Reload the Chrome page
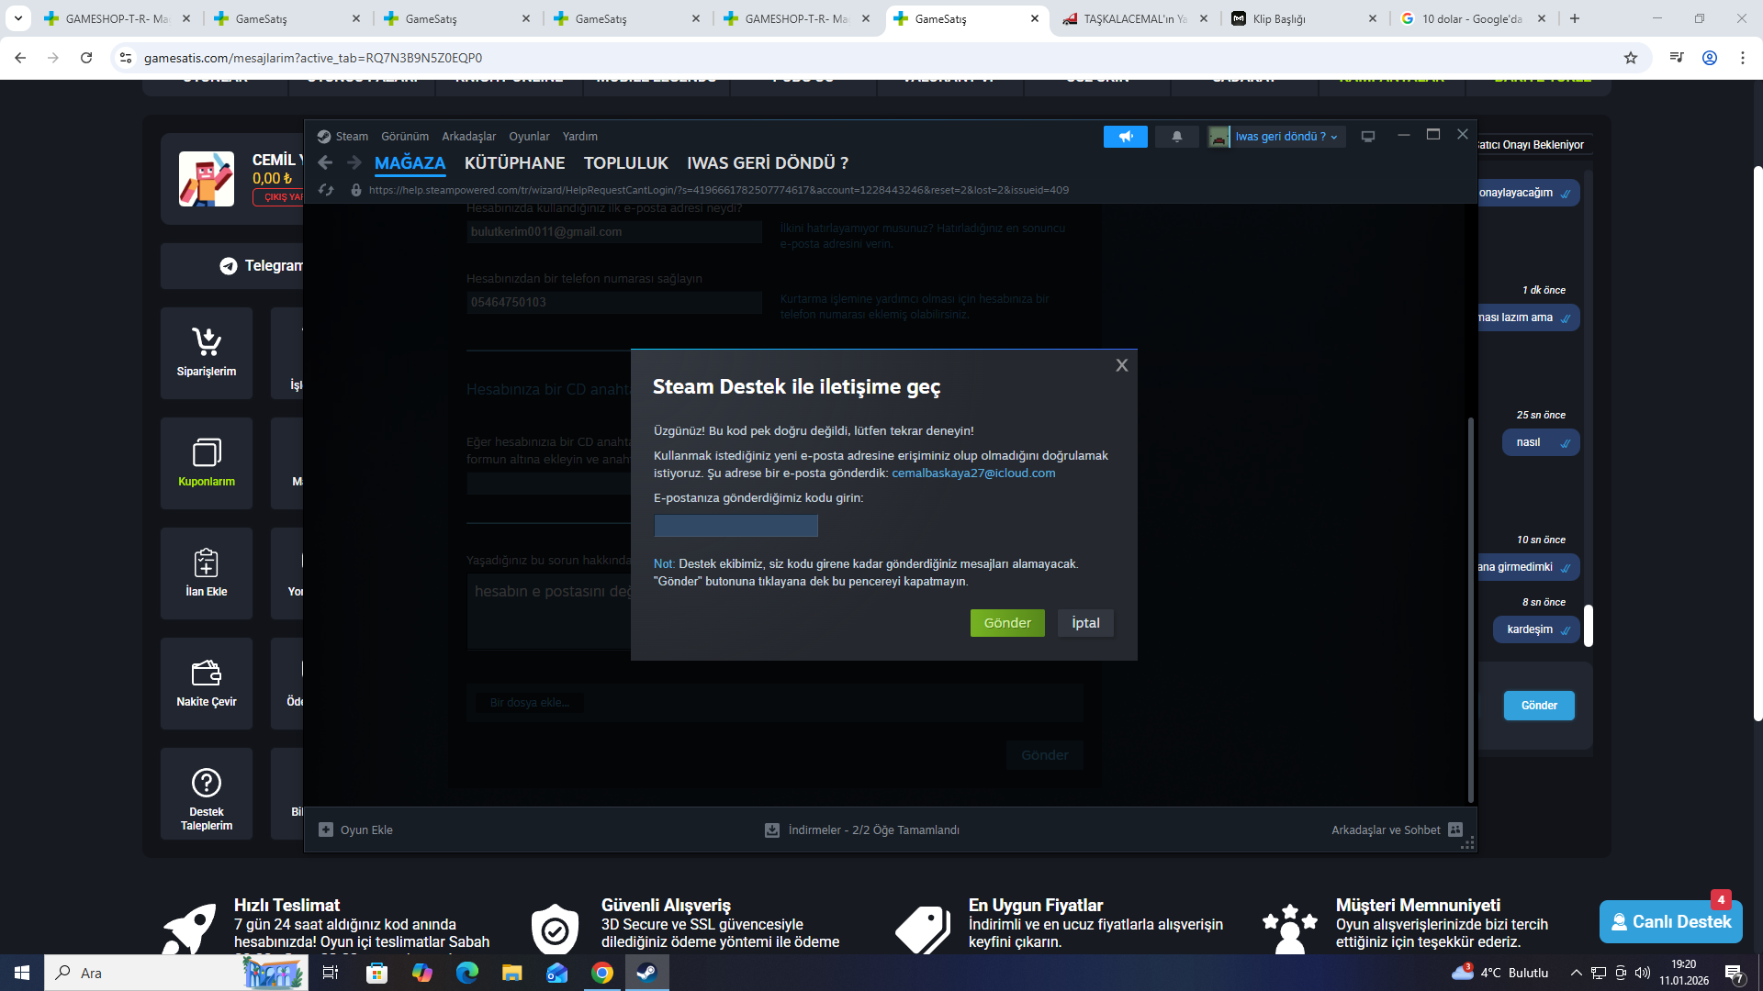 coord(86,58)
